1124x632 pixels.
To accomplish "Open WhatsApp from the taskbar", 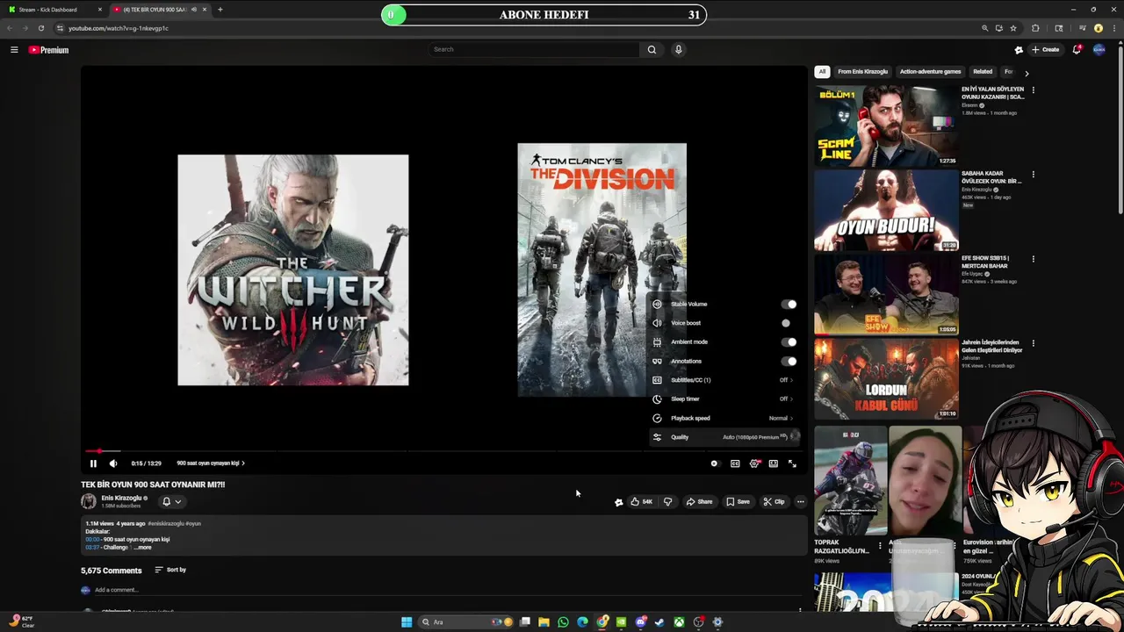I will pos(563,622).
